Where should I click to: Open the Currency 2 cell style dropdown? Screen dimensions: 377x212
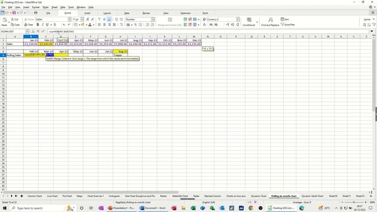point(238,19)
